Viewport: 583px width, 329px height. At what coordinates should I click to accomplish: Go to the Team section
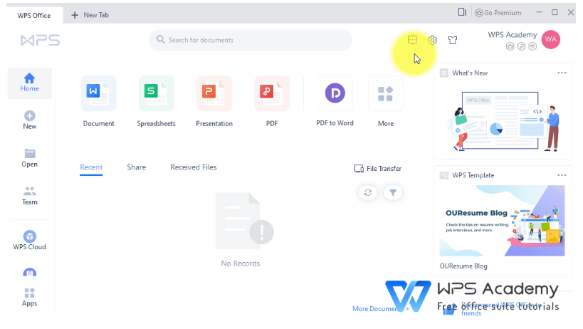[x=29, y=196]
